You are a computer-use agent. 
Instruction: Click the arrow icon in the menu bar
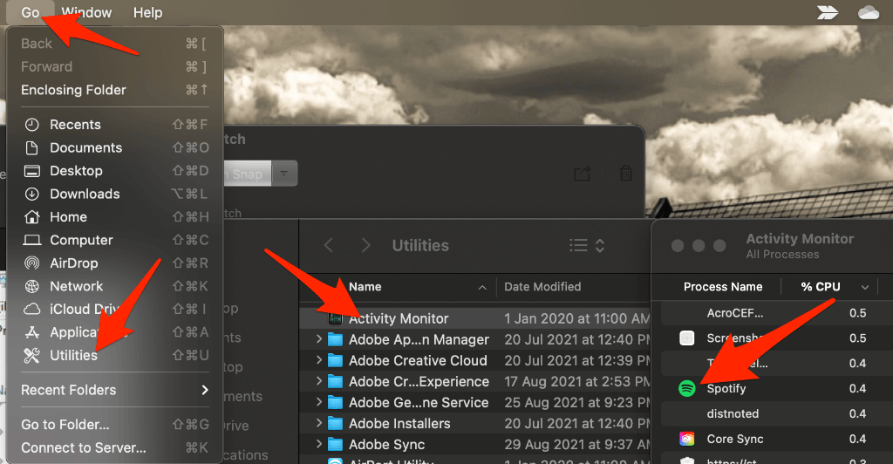click(x=828, y=12)
